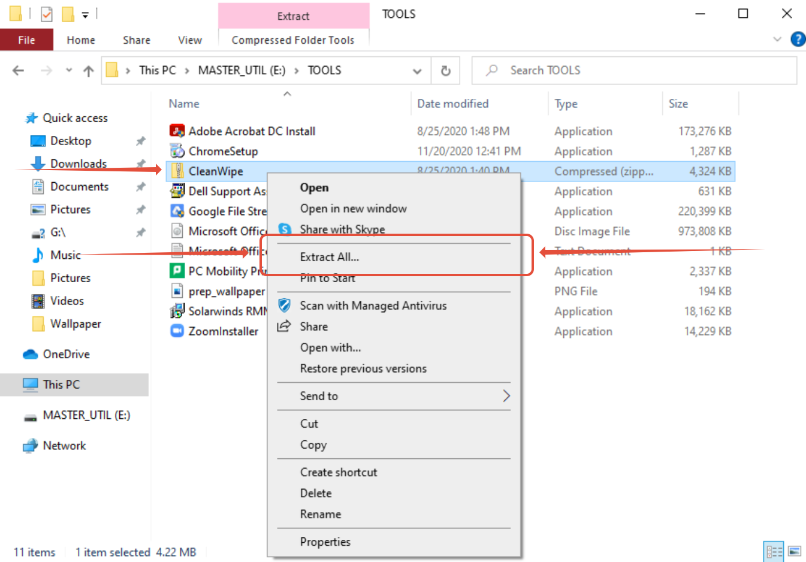Open Network in navigation pane

point(54,446)
